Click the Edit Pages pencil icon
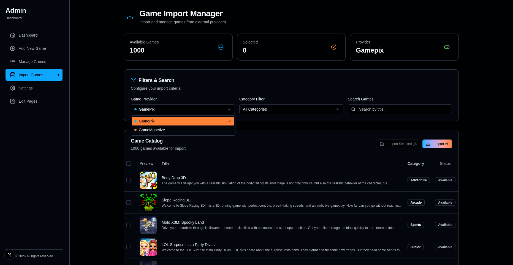513x265 pixels. tap(13, 101)
